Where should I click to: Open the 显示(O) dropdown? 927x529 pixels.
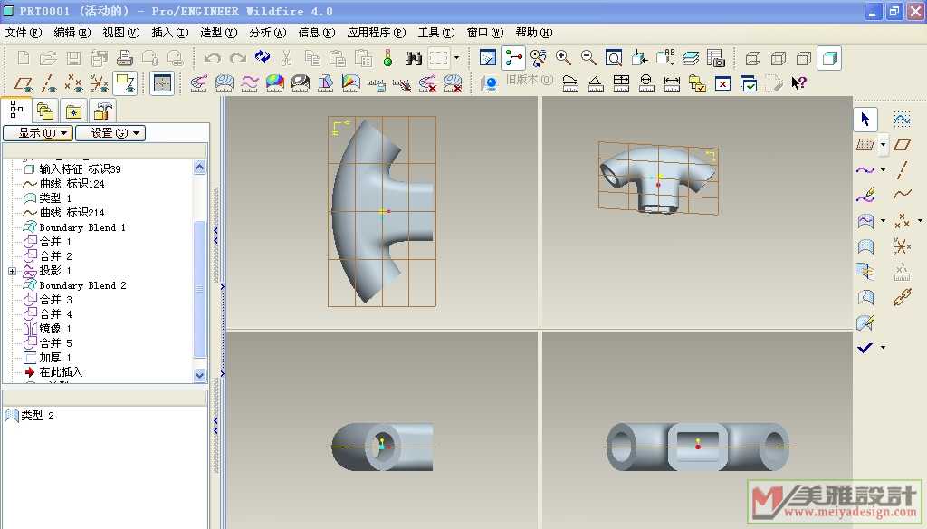(x=38, y=133)
